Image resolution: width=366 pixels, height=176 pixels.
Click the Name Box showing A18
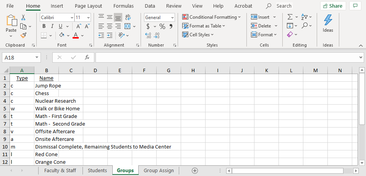click(x=18, y=57)
